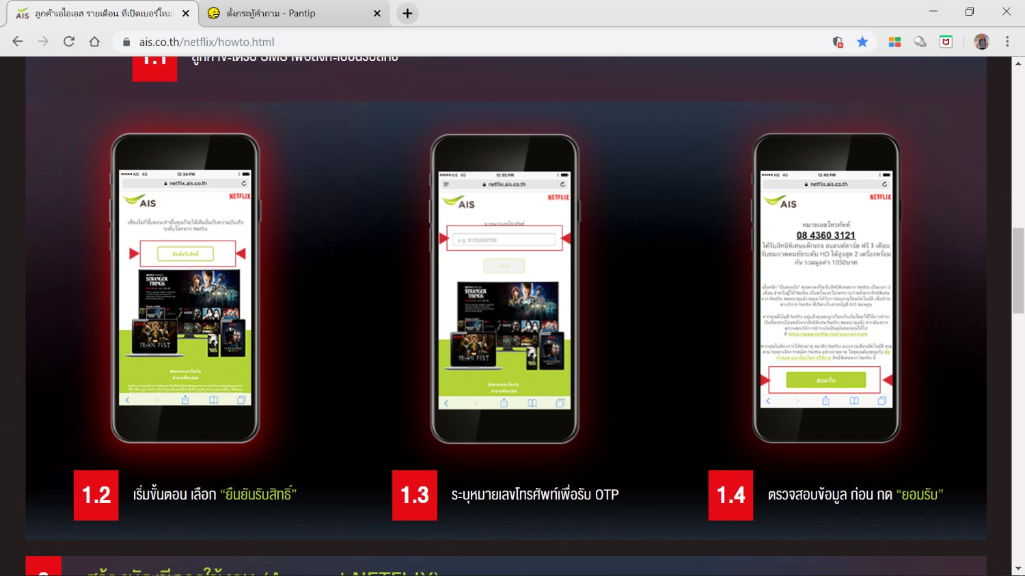This screenshot has height=576, width=1025.
Task: Click the step 1.3 phone screenshot
Action: [504, 288]
